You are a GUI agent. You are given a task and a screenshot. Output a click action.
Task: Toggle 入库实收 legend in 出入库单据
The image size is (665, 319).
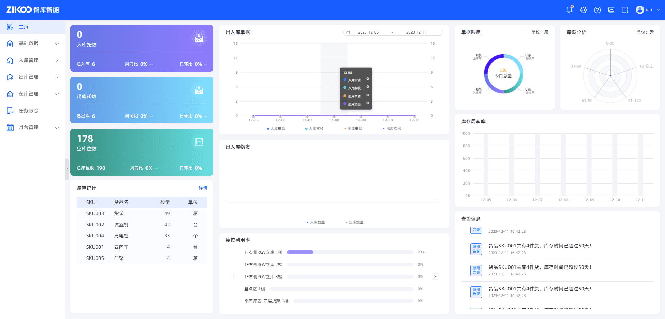click(x=314, y=129)
